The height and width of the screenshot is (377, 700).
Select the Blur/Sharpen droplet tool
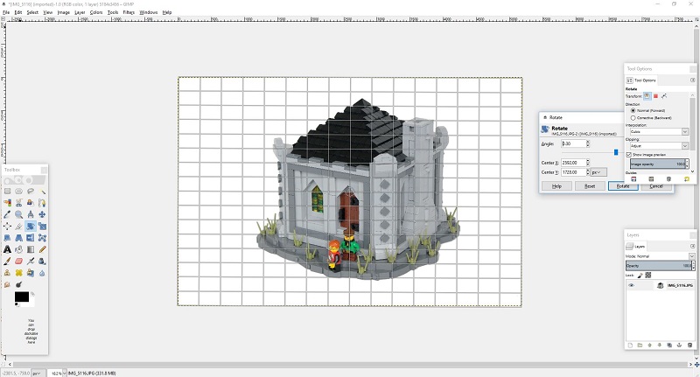tap(42, 273)
